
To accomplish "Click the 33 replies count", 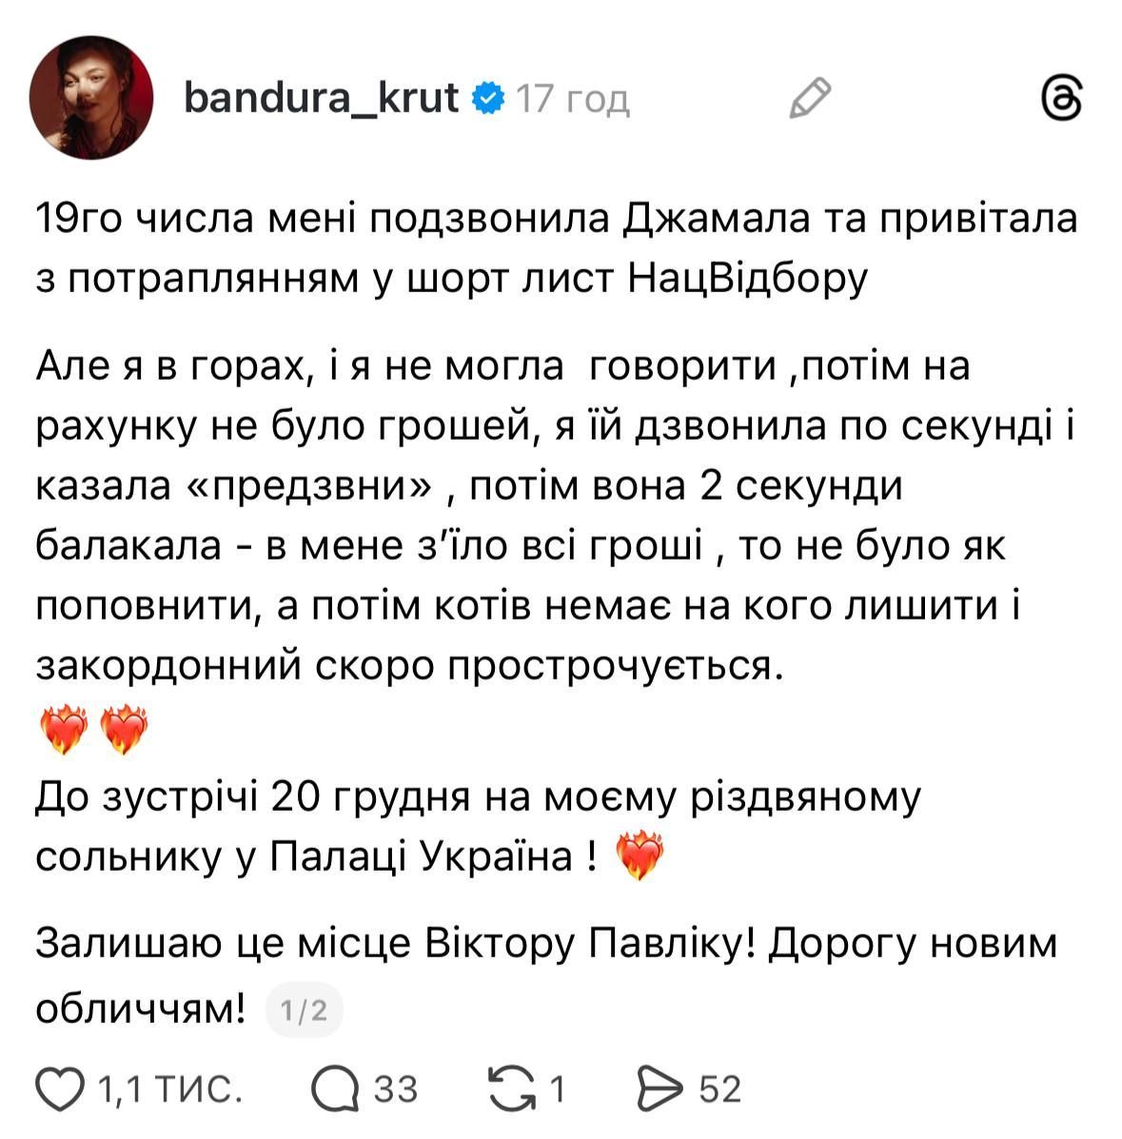I will [x=396, y=1089].
